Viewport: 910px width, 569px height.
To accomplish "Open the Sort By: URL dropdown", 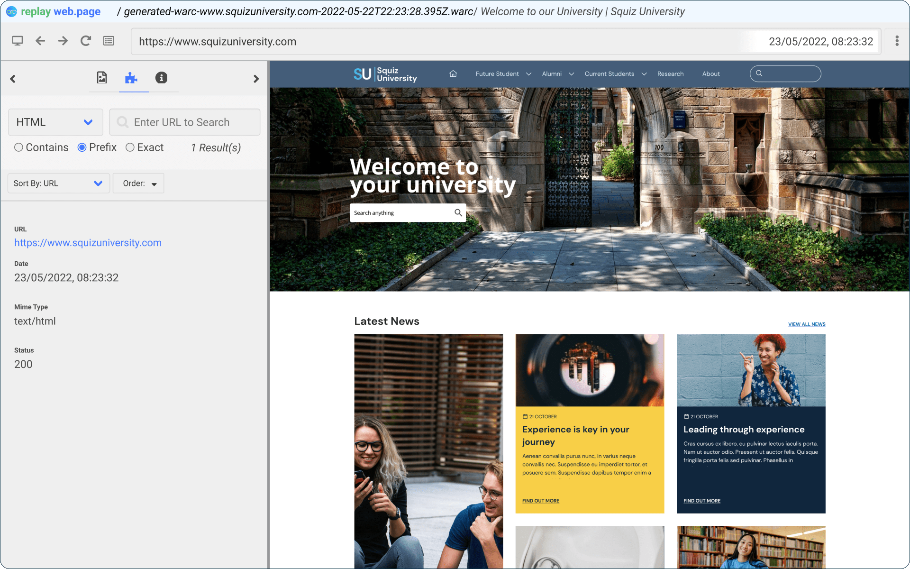I will pyautogui.click(x=59, y=184).
